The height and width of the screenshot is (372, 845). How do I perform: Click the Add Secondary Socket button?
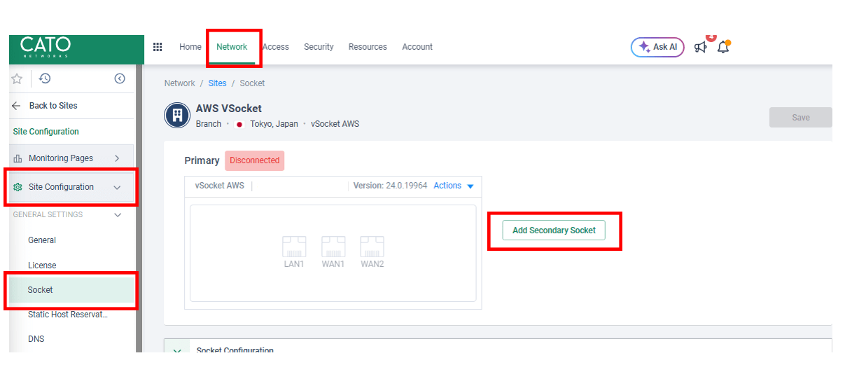coord(554,230)
